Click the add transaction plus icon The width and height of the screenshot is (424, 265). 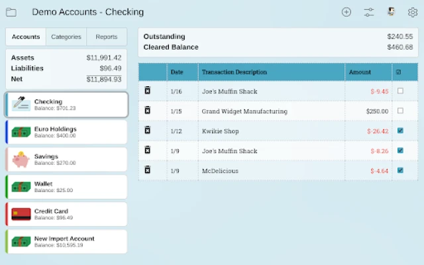(346, 12)
